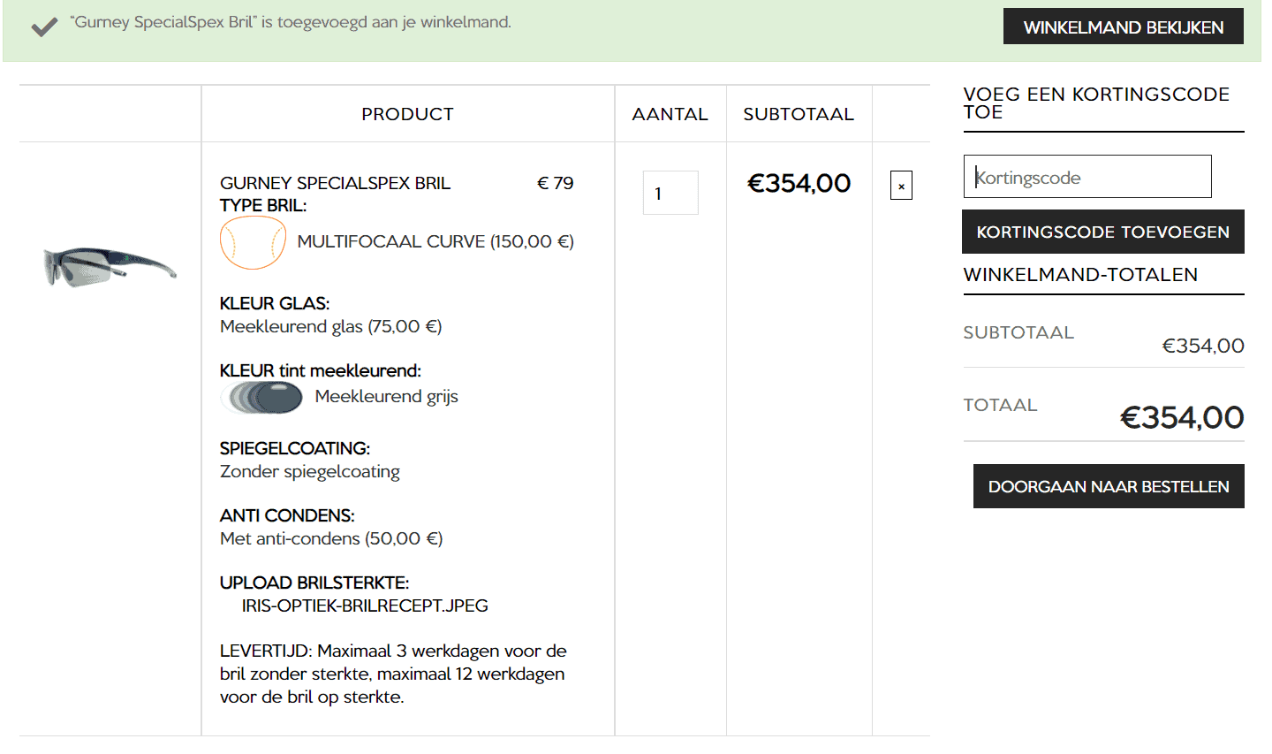Click the green success checkmark icon

43,27
